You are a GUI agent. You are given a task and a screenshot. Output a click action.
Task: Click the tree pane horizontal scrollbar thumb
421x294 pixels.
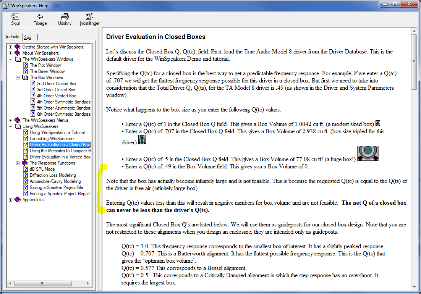pos(43,283)
